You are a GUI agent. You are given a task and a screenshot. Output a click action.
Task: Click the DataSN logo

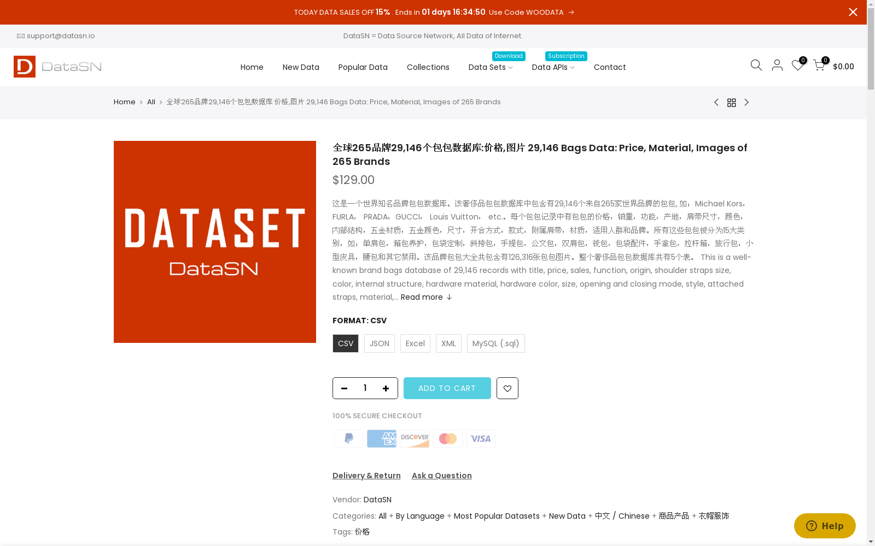pyautogui.click(x=57, y=67)
